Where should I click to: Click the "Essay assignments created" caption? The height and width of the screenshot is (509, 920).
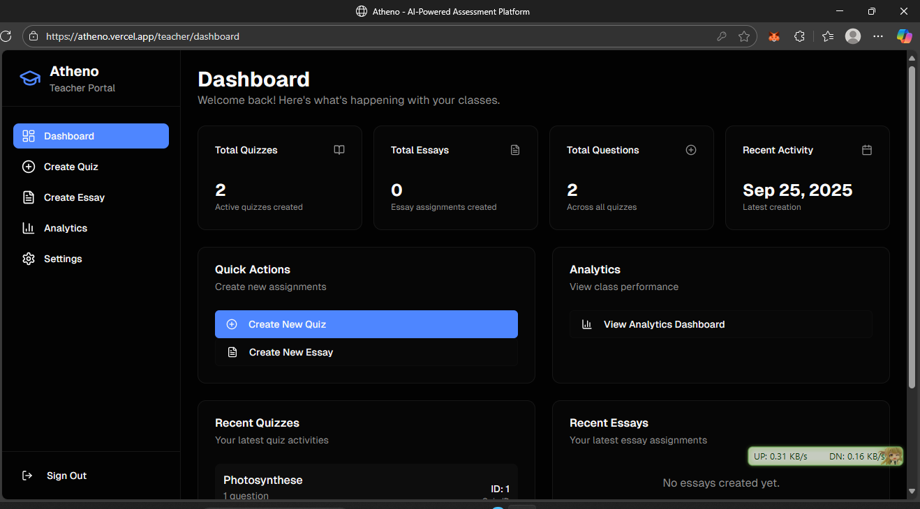coord(444,207)
